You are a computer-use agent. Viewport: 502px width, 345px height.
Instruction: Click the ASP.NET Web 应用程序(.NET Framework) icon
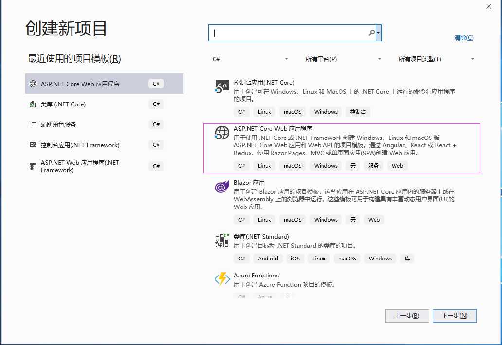click(x=33, y=166)
